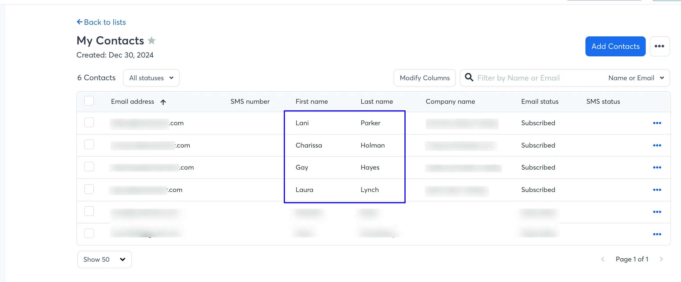
Task: Open the list options menu beside Add Contacts
Action: [659, 46]
